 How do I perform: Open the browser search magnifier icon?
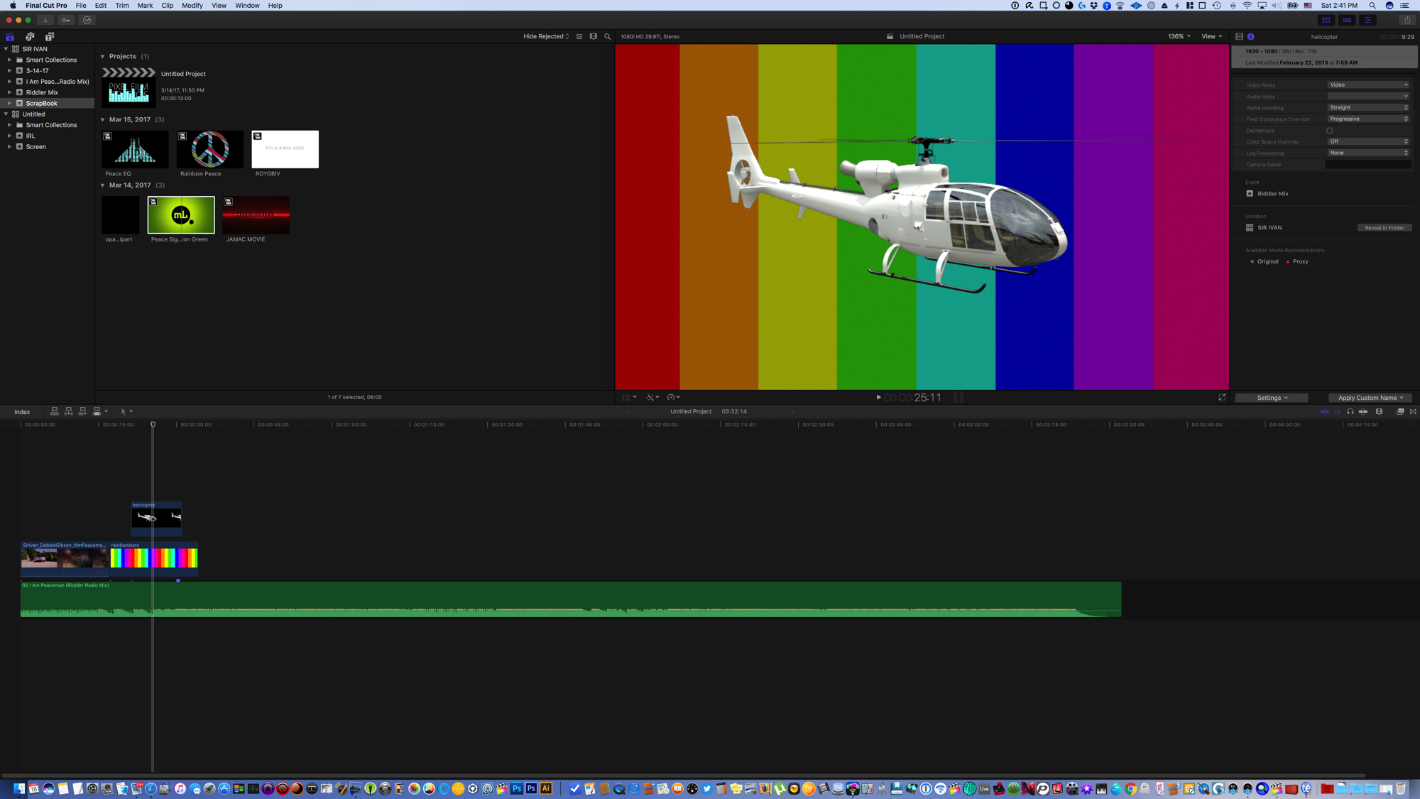click(608, 36)
